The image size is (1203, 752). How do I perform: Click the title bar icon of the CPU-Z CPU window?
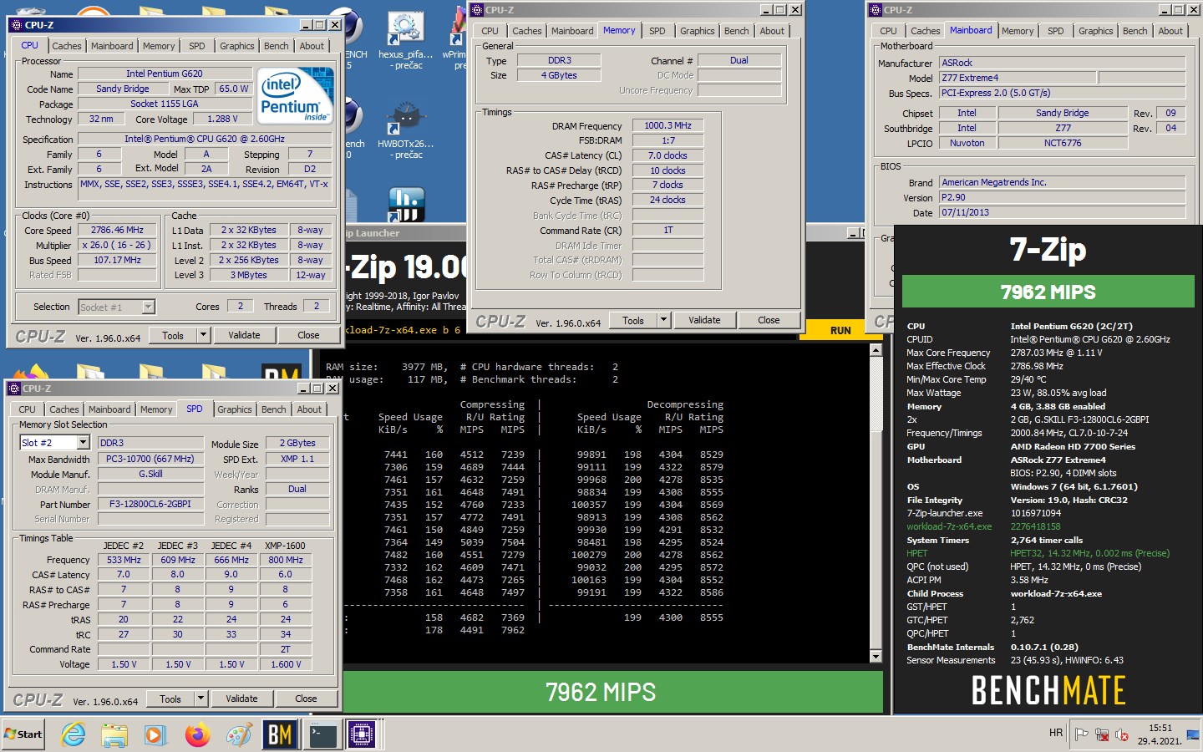(16, 25)
